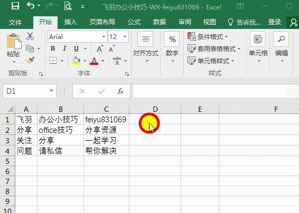Open the 对齐方式 alignment group

tap(146, 47)
